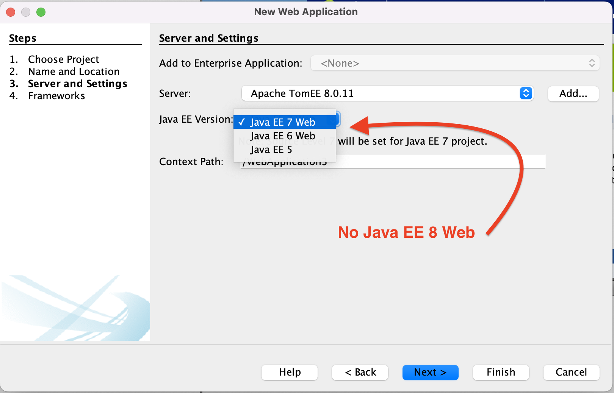
Task: Open Help for this wizard
Action: pos(289,372)
